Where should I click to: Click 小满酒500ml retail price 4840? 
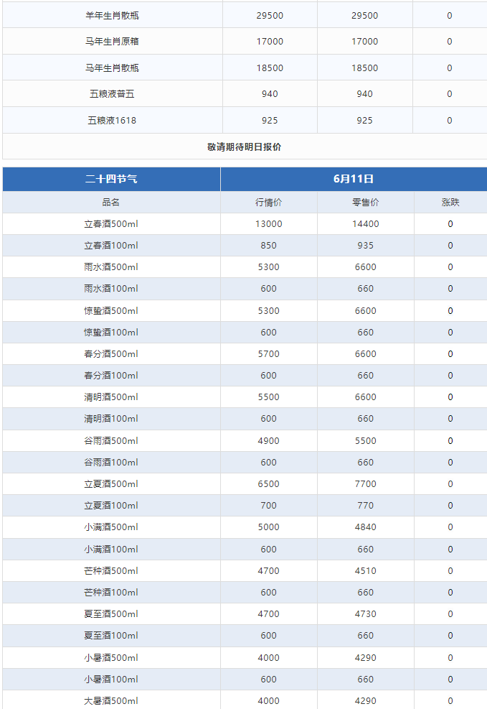366,527
